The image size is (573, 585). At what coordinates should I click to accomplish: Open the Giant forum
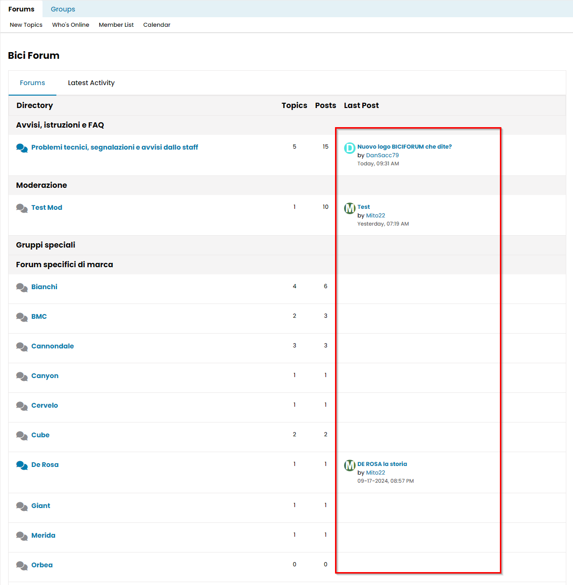tap(41, 506)
